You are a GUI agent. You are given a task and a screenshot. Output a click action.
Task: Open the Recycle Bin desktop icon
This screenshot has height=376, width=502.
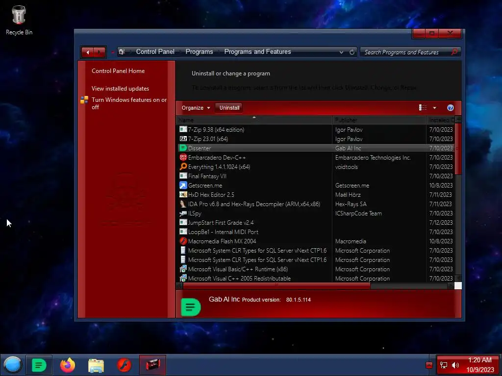pos(19,20)
